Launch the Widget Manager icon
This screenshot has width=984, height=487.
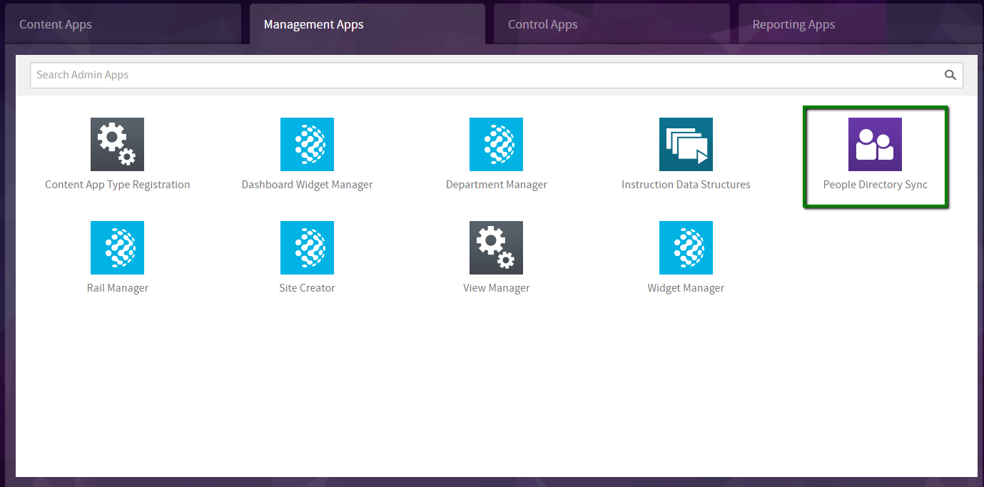tap(686, 247)
